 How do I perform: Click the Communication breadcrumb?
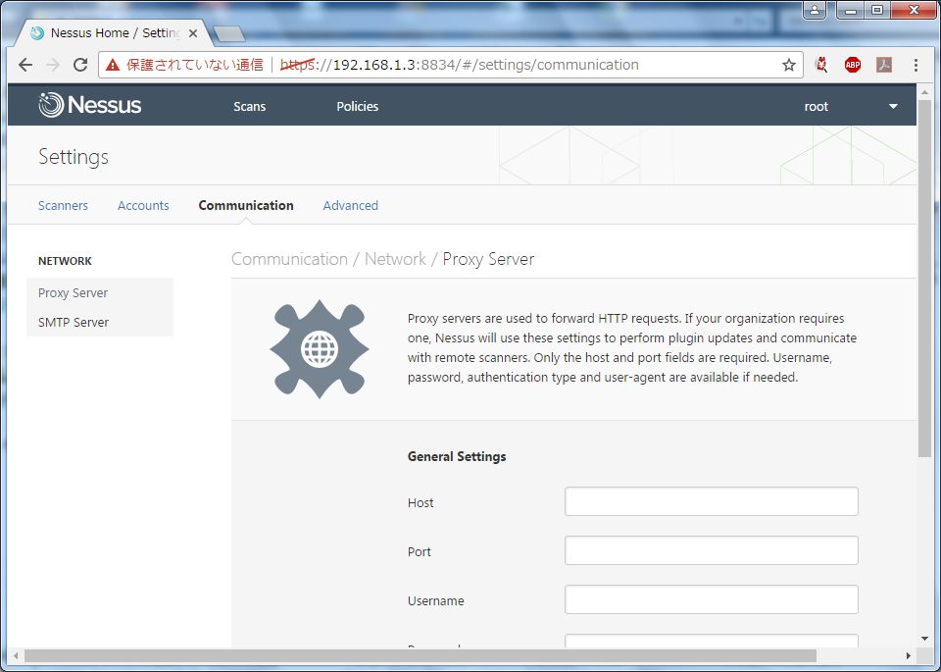289,259
